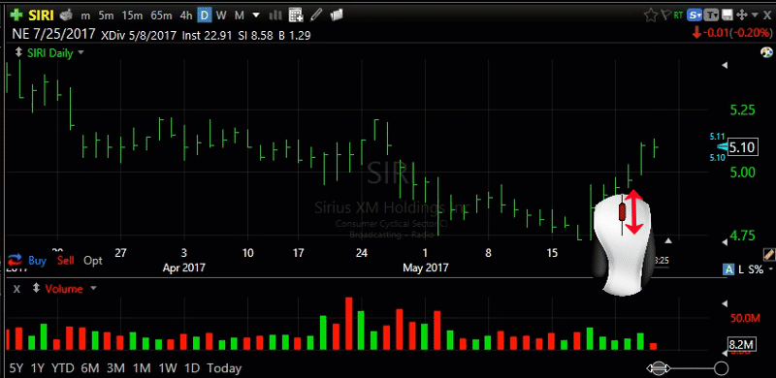
Task: Click the volume scale arrow above 50.0M
Action: coord(725,302)
